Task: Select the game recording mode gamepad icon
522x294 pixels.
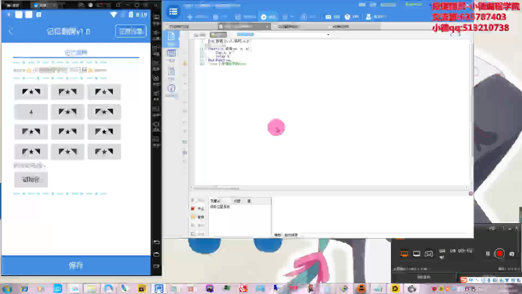Action: point(429,254)
